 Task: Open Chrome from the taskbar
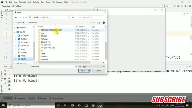click(x=93, y=105)
